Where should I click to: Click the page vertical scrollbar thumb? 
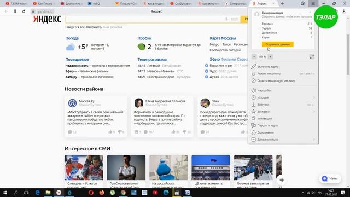348,55
